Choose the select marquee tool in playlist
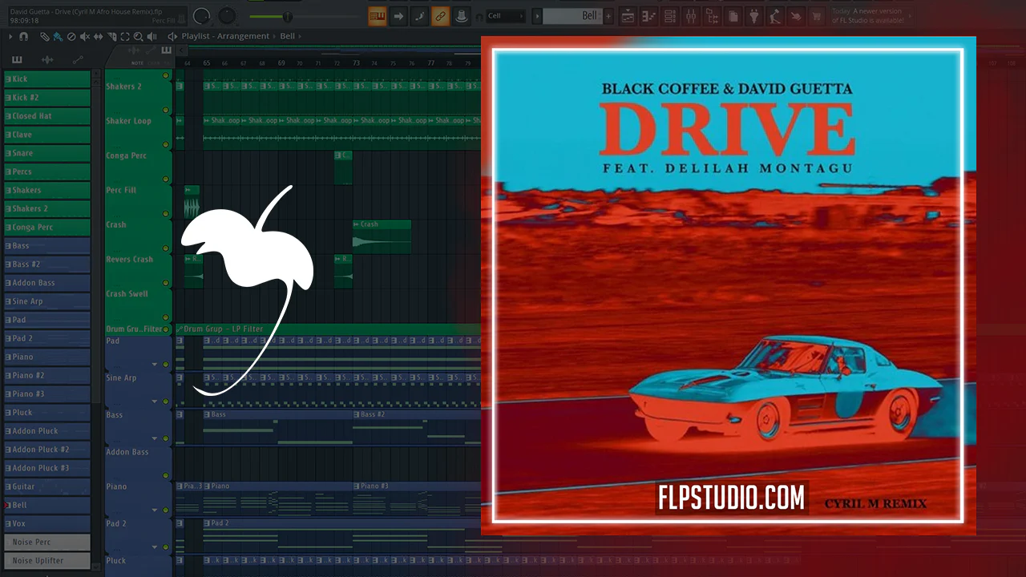Image resolution: width=1026 pixels, height=577 pixels. pyautogui.click(x=125, y=37)
